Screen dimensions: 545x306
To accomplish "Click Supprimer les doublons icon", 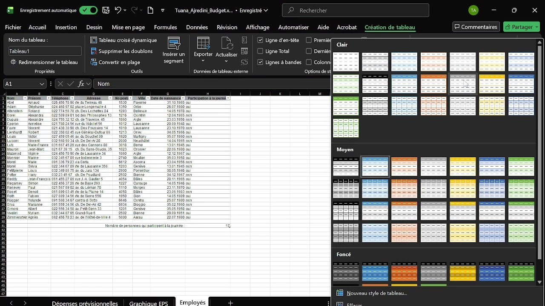I will click(94, 51).
